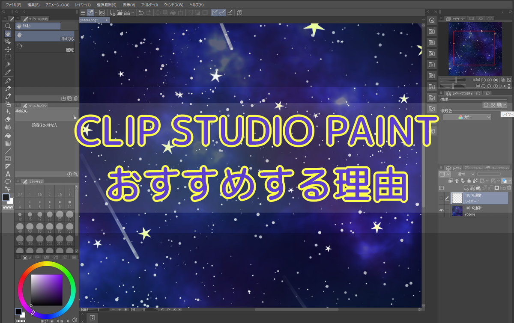Toggle Tone effect in Layer Property
This screenshot has height=323, width=514.
coord(493,105)
